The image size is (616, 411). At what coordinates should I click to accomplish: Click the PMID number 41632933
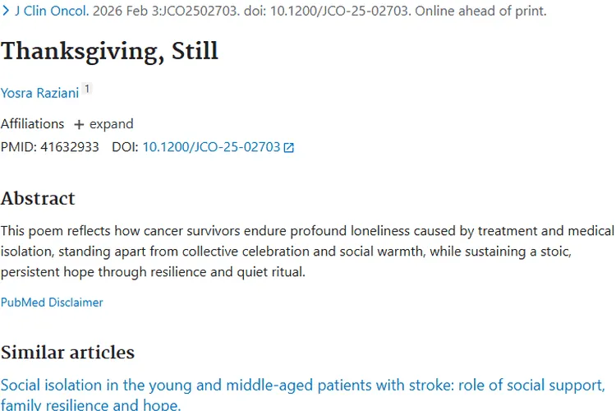coord(70,147)
